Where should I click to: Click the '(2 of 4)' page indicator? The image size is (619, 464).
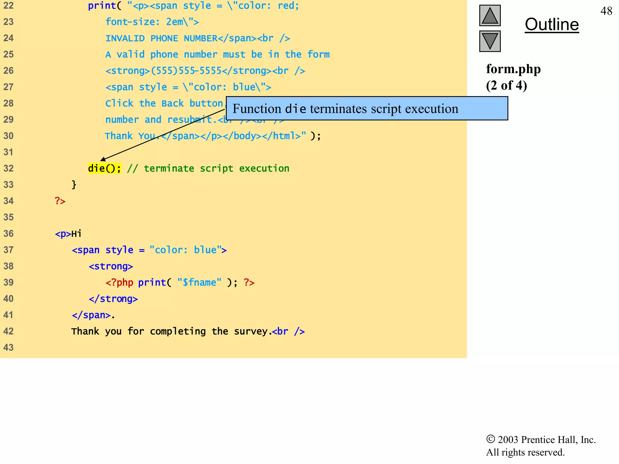506,85
